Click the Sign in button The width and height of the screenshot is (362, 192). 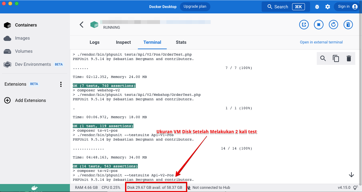point(347,7)
